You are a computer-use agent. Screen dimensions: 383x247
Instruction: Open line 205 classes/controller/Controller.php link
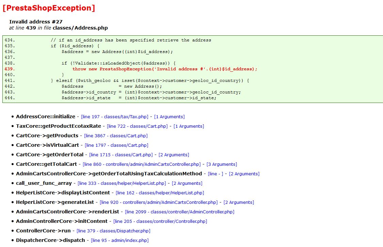pyautogui.click(x=160, y=222)
